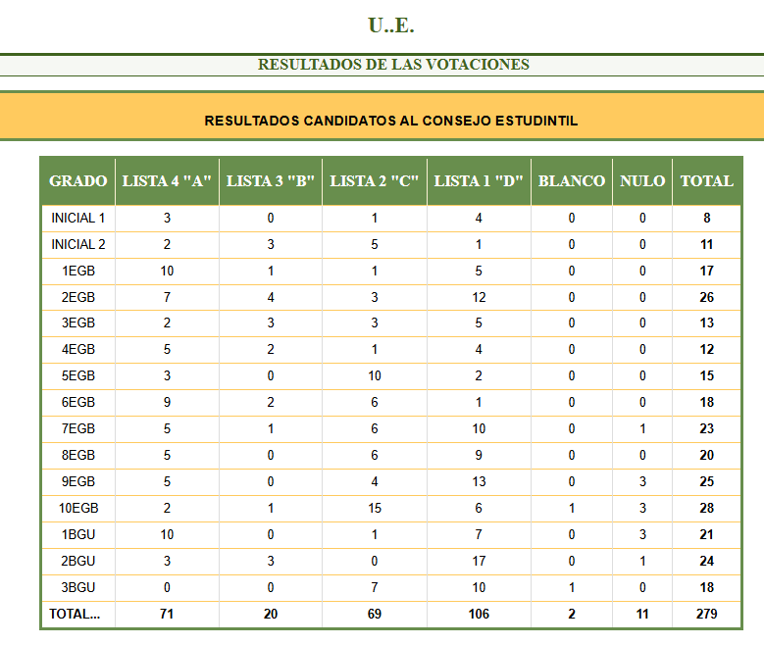764x645 pixels.
Task: Click the grand total cell showing 279
Action: point(706,614)
